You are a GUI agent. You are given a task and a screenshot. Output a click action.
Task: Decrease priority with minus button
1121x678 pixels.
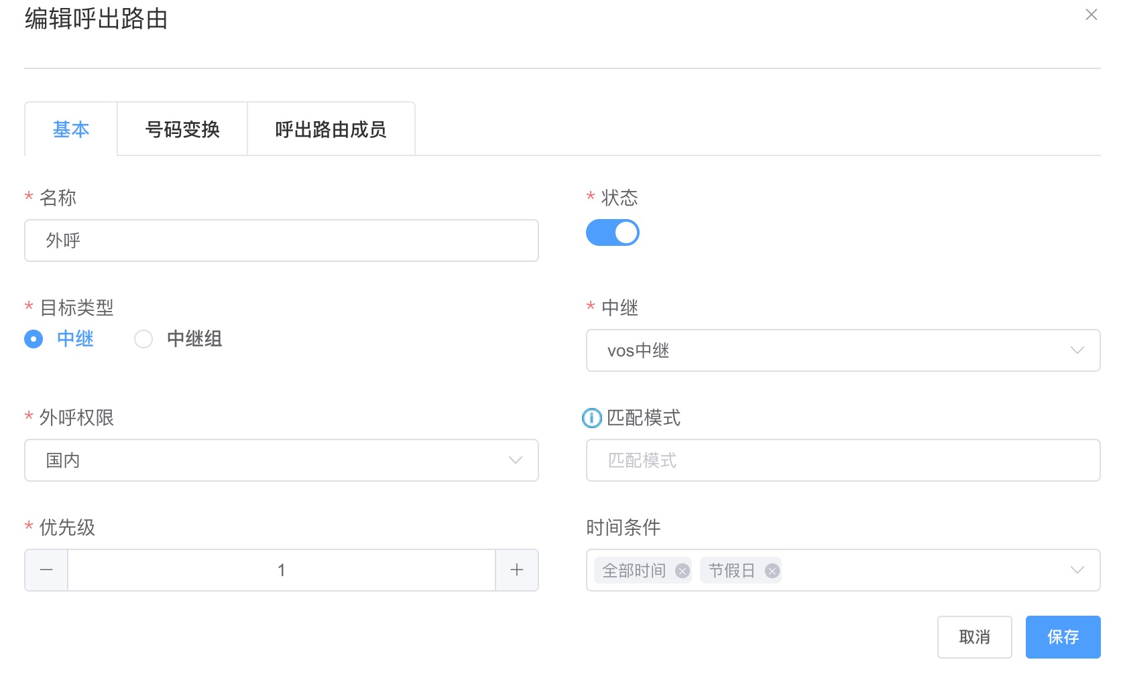click(46, 570)
